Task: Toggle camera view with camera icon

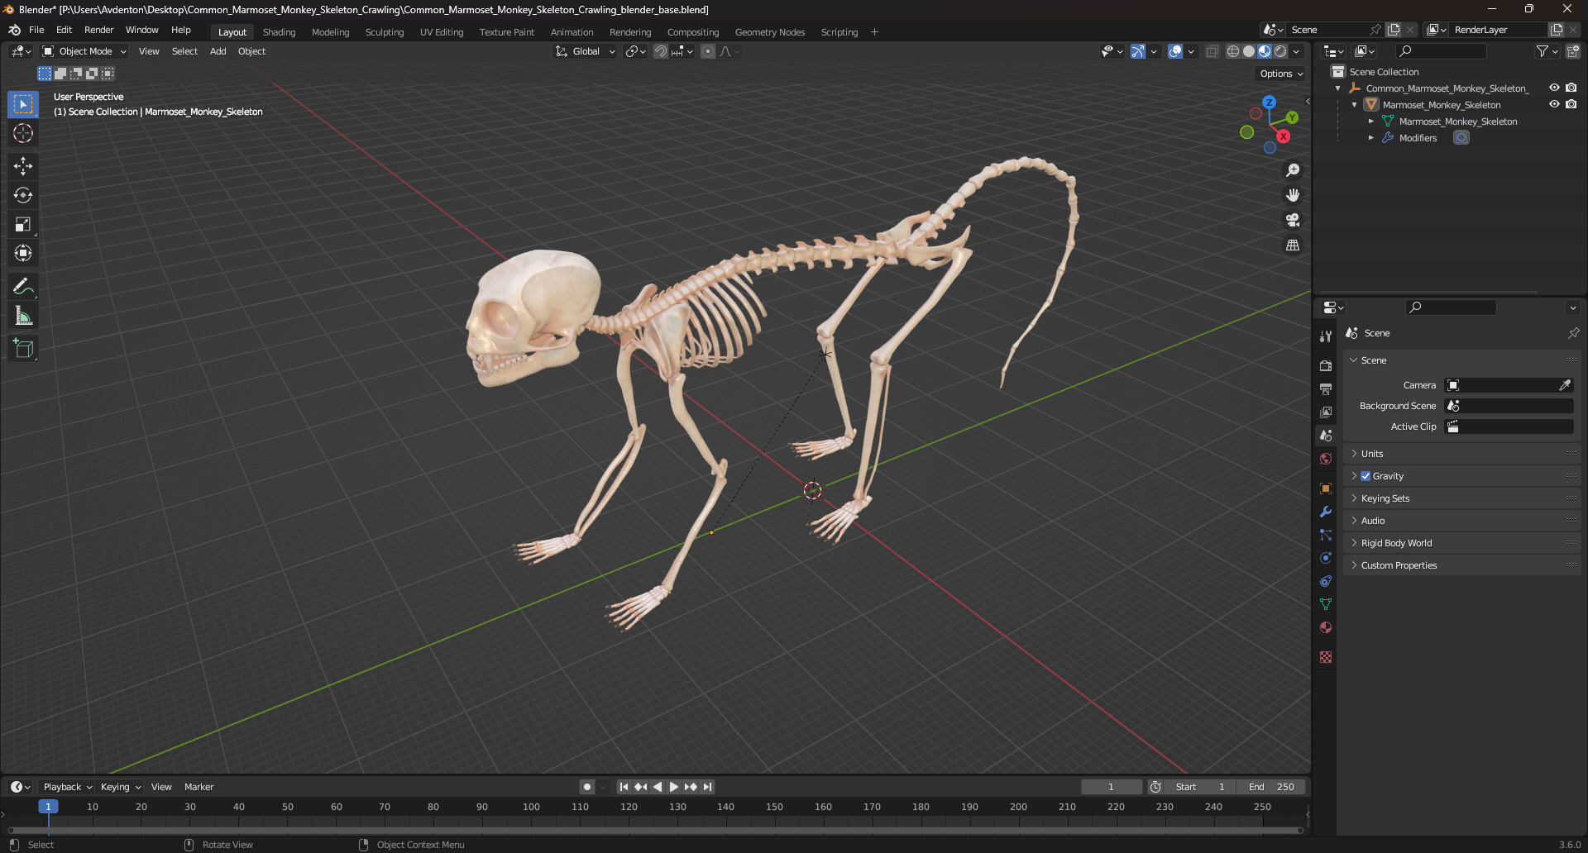Action: [1293, 220]
